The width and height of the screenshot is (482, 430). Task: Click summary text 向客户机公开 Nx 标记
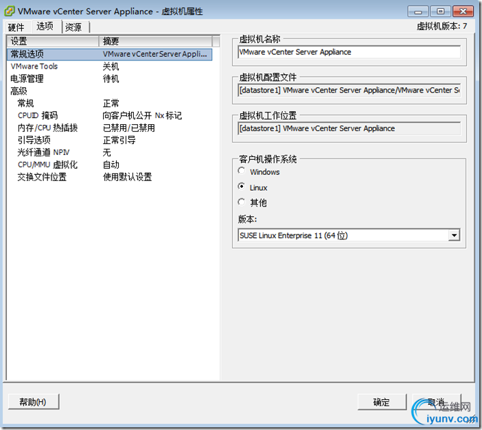coord(142,115)
